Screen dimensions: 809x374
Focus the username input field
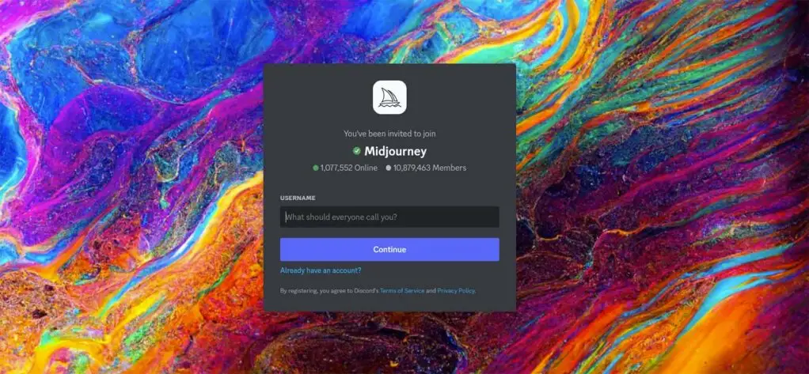coord(389,217)
